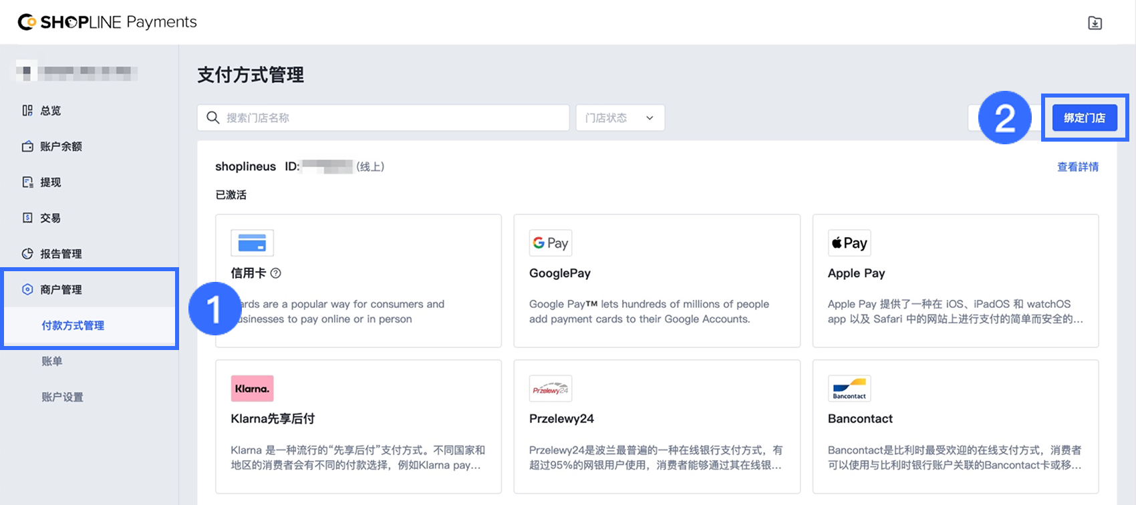Viewport: 1136px width, 505px height.
Task: Open 提现 in the sidebar
Action: (50, 182)
